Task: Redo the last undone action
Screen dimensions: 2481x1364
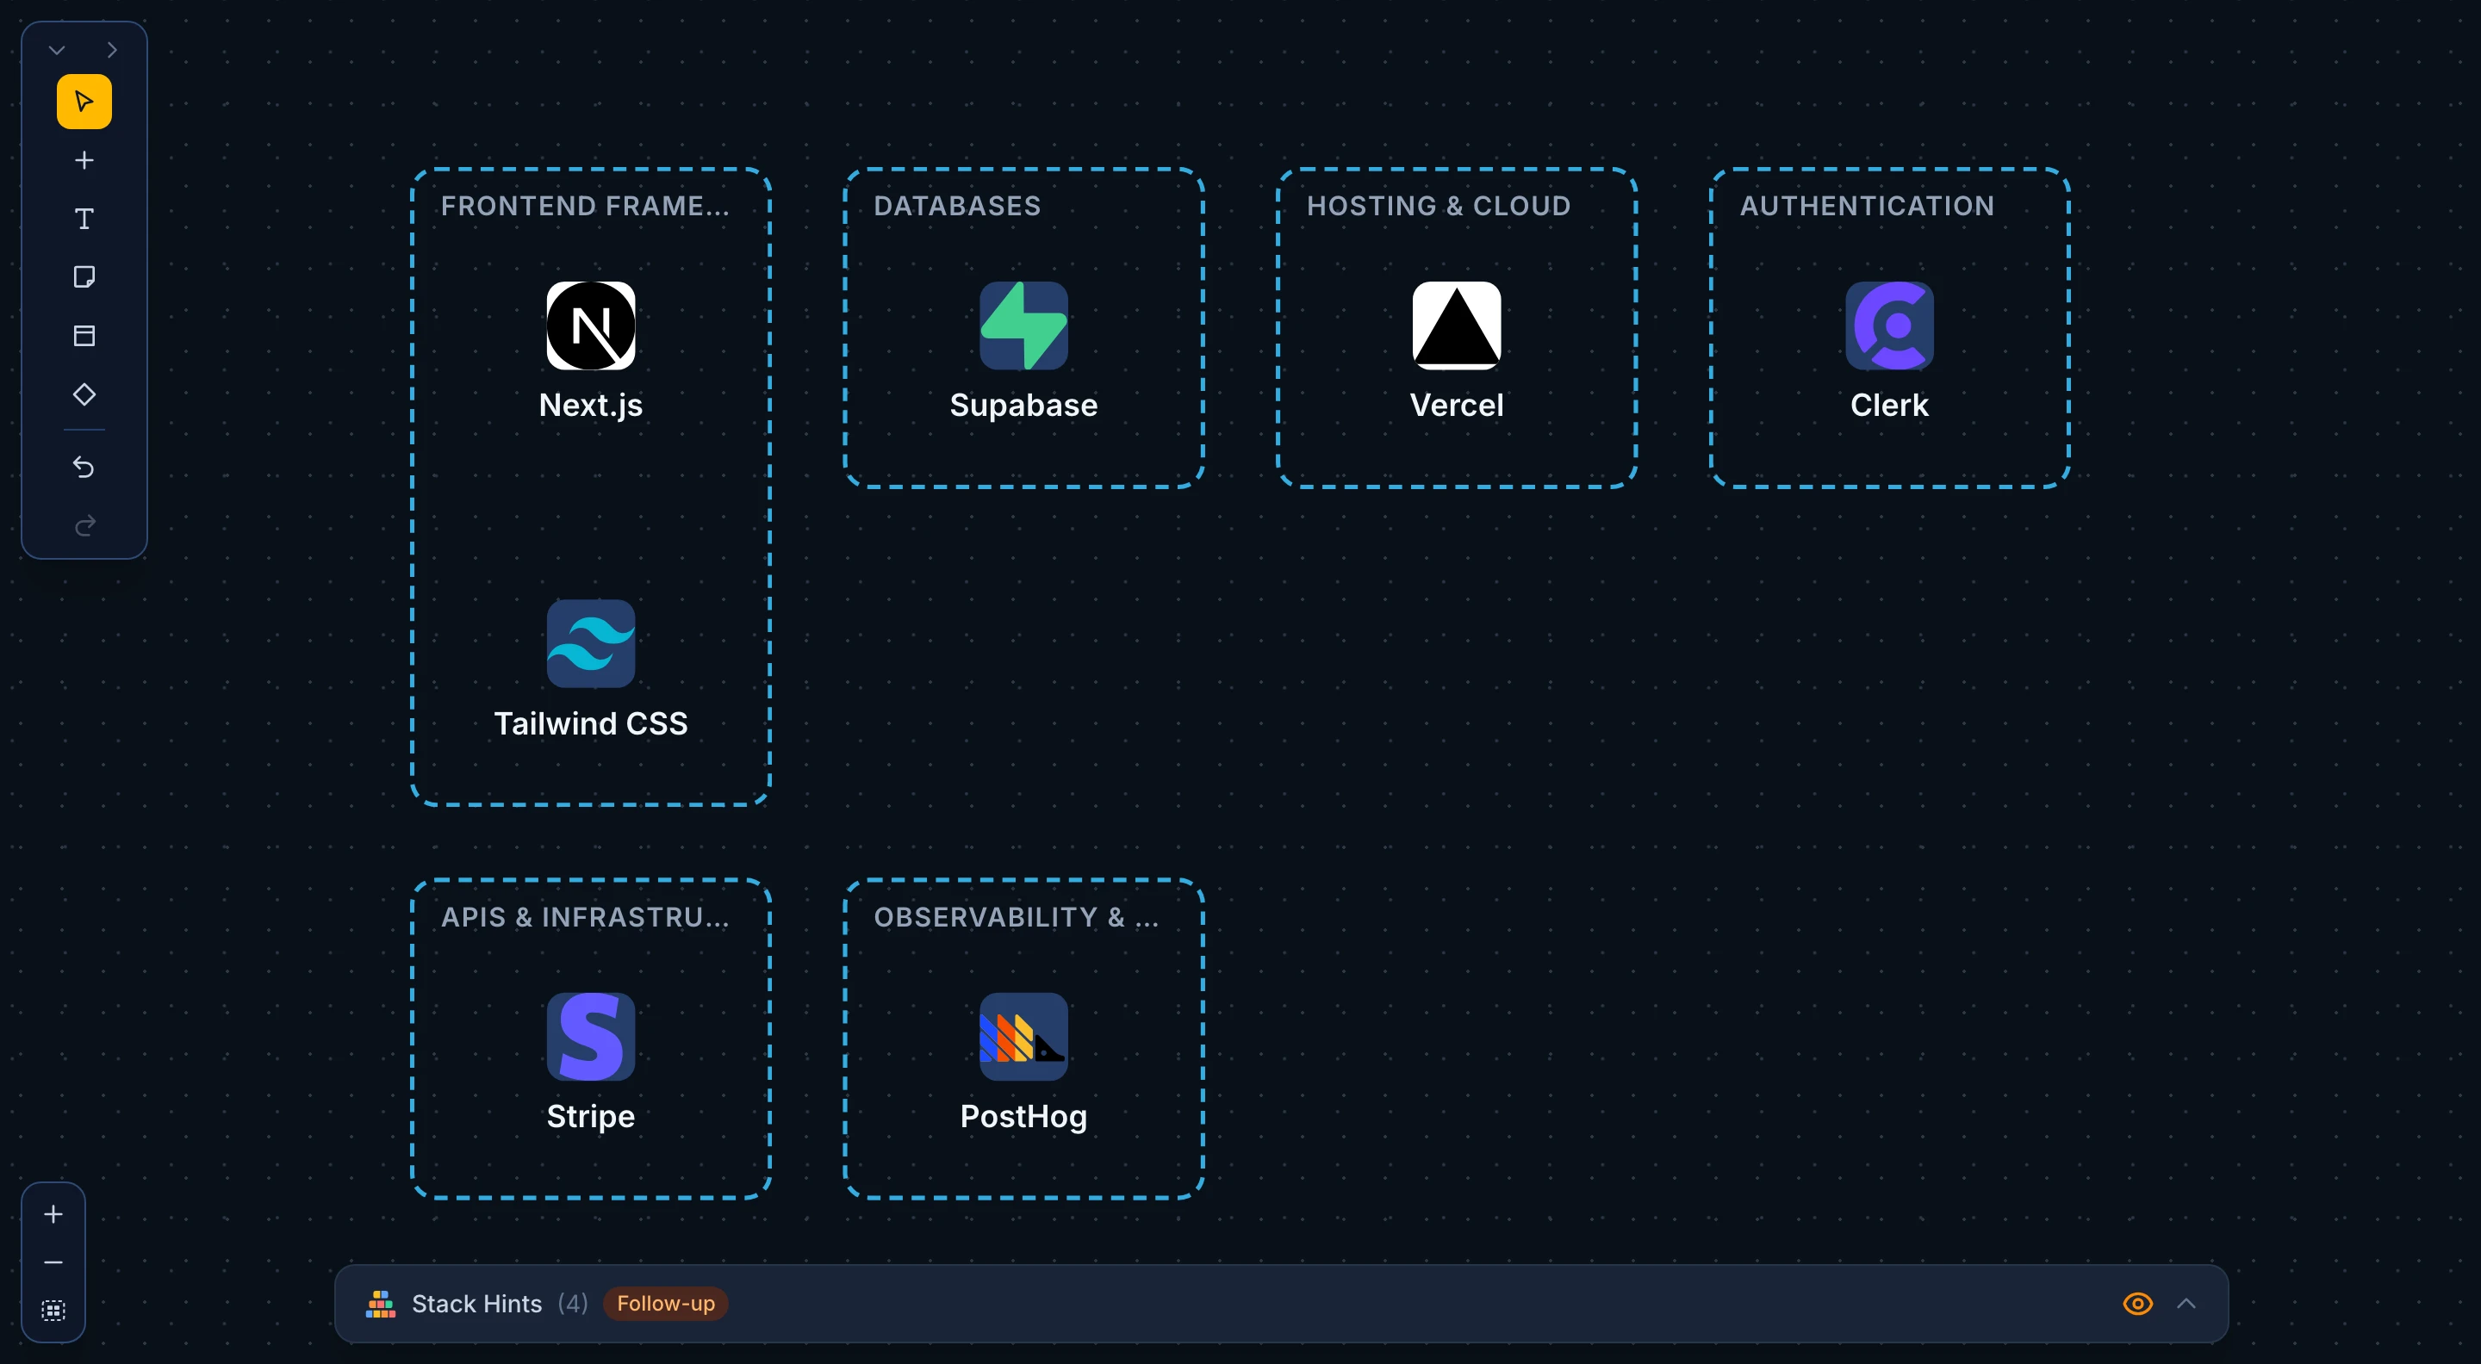Action: [84, 525]
